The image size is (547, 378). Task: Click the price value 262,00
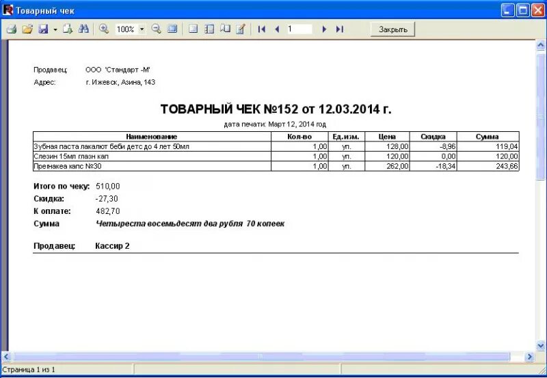click(x=397, y=166)
